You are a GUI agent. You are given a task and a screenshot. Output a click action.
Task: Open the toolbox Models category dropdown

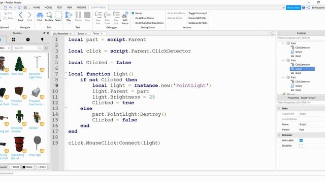[x=5, y=48]
